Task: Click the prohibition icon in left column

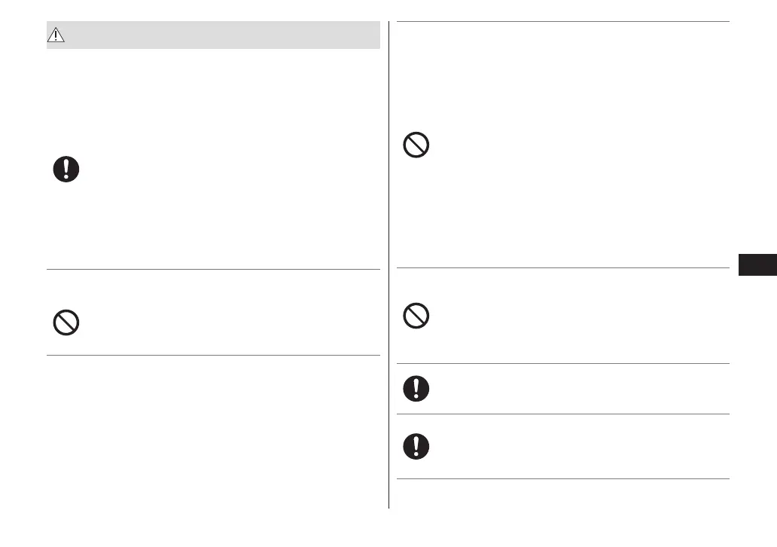Action: [66, 322]
